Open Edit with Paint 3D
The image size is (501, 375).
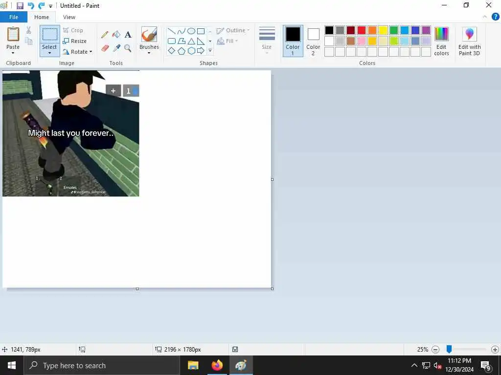[x=469, y=42]
